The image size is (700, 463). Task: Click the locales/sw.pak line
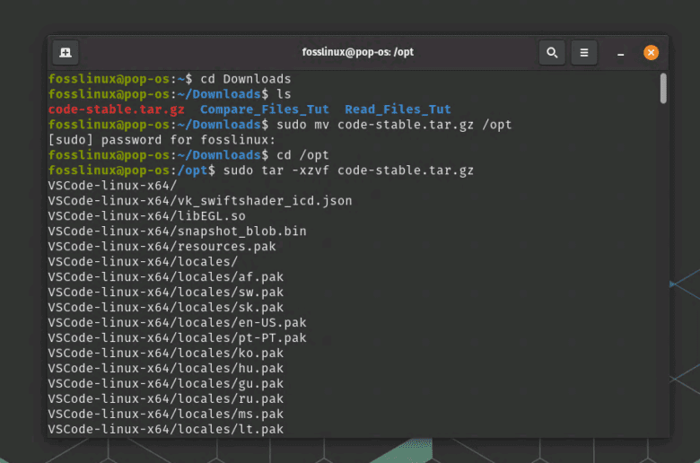(x=166, y=292)
